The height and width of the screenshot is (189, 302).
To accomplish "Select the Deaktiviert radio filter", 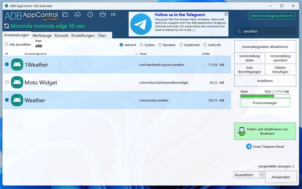I will [x=181, y=45].
